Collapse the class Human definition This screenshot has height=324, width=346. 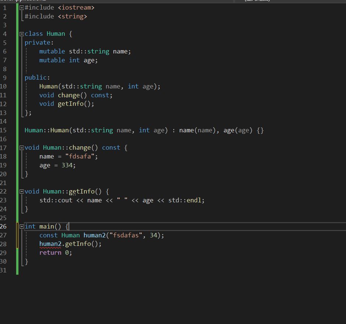click(x=22, y=34)
